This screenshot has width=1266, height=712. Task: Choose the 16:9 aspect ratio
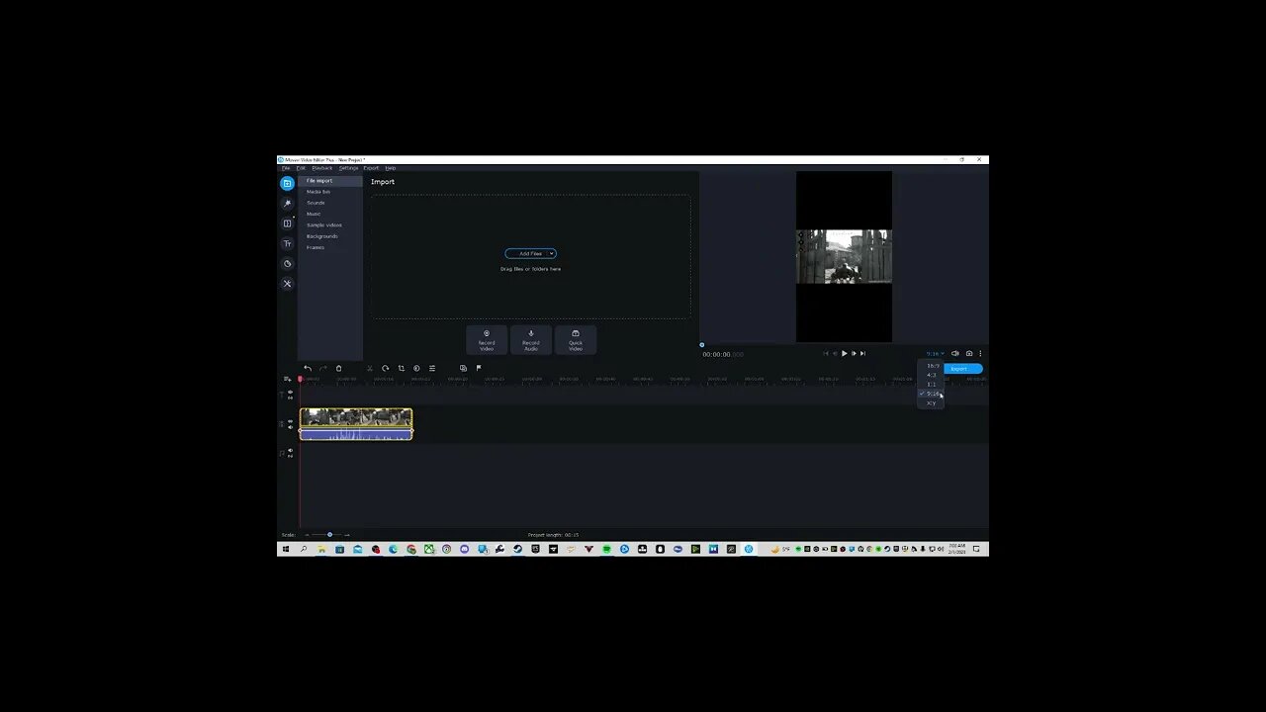point(933,366)
